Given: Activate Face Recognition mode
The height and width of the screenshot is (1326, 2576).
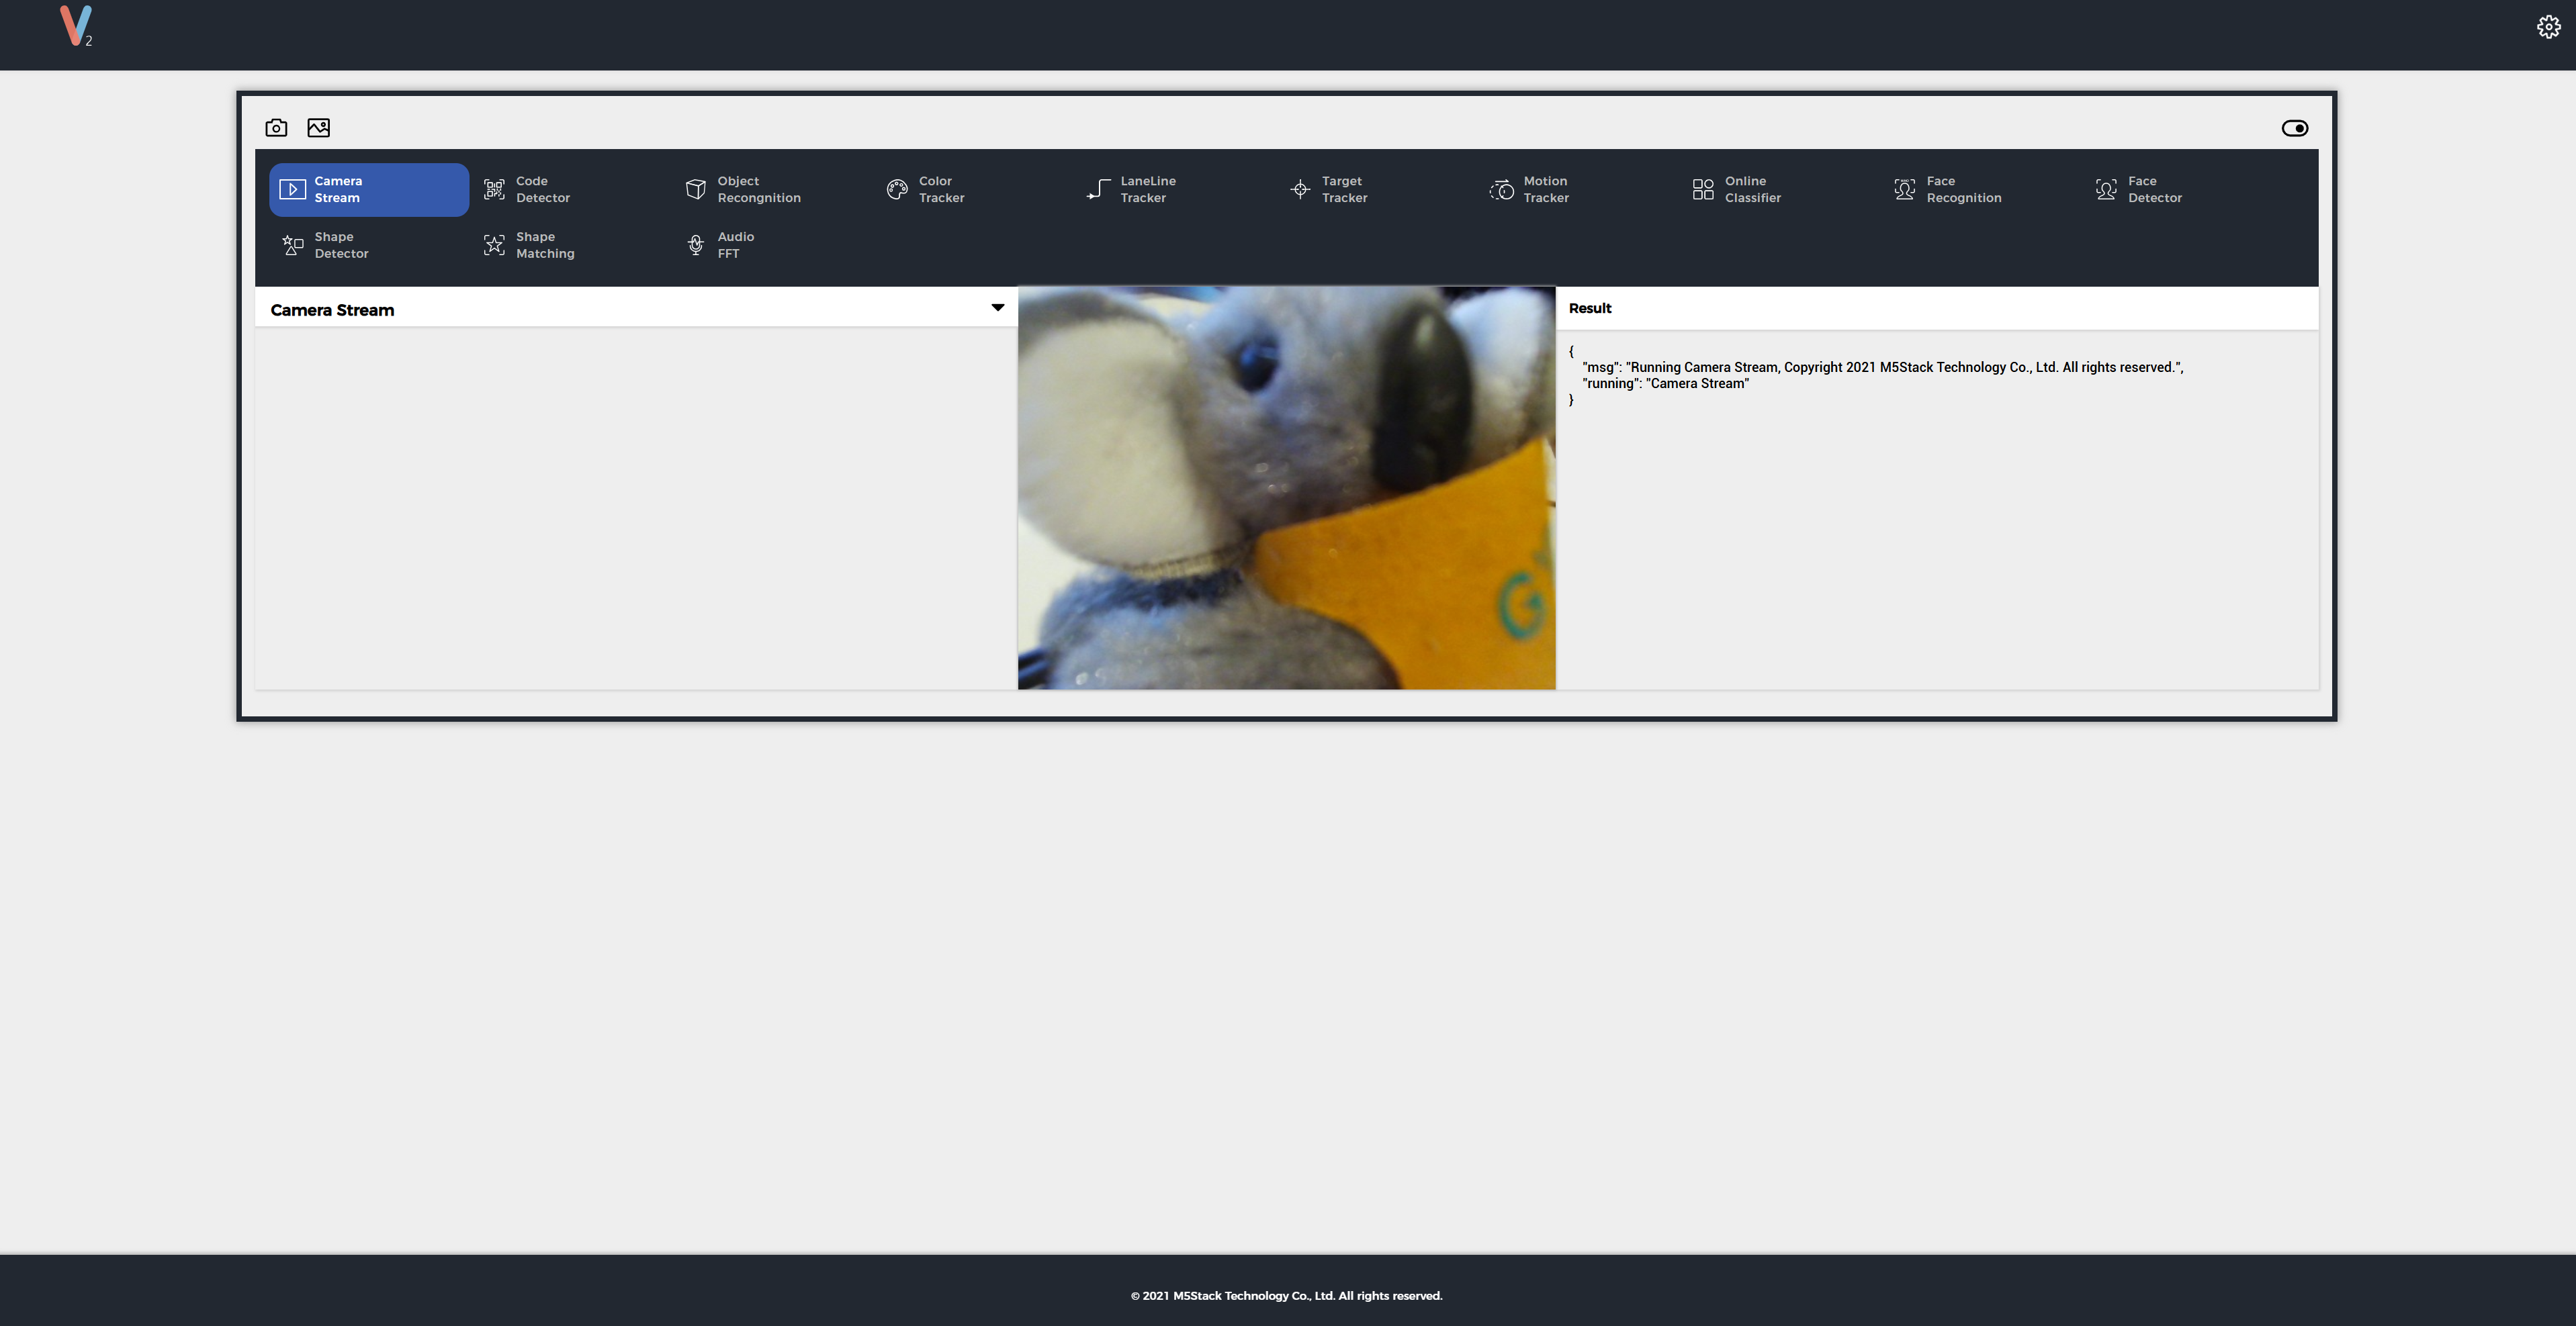Looking at the screenshot, I should (1962, 190).
